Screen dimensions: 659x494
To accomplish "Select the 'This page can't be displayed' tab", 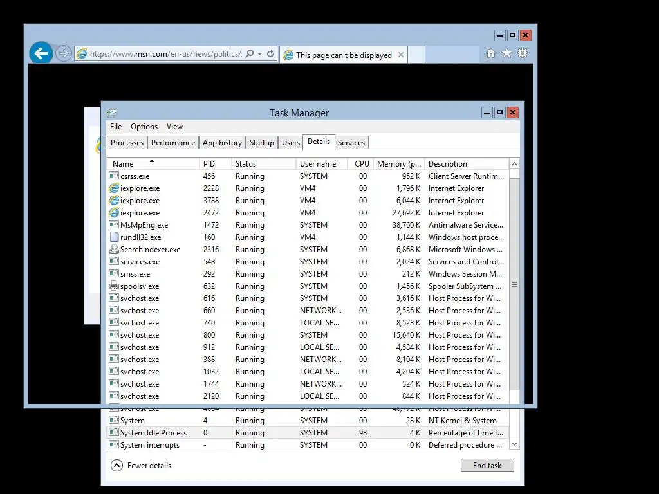I will pos(344,55).
